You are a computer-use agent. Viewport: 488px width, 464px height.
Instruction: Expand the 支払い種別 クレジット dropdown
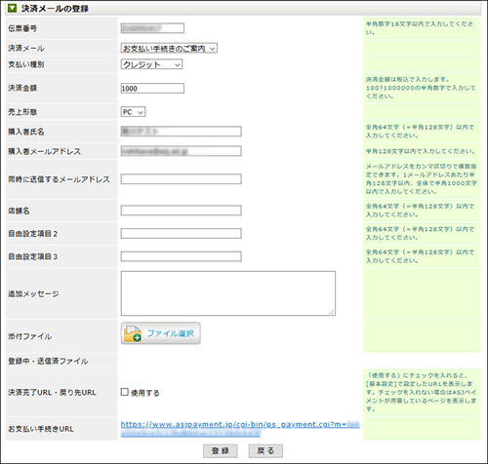(151, 64)
